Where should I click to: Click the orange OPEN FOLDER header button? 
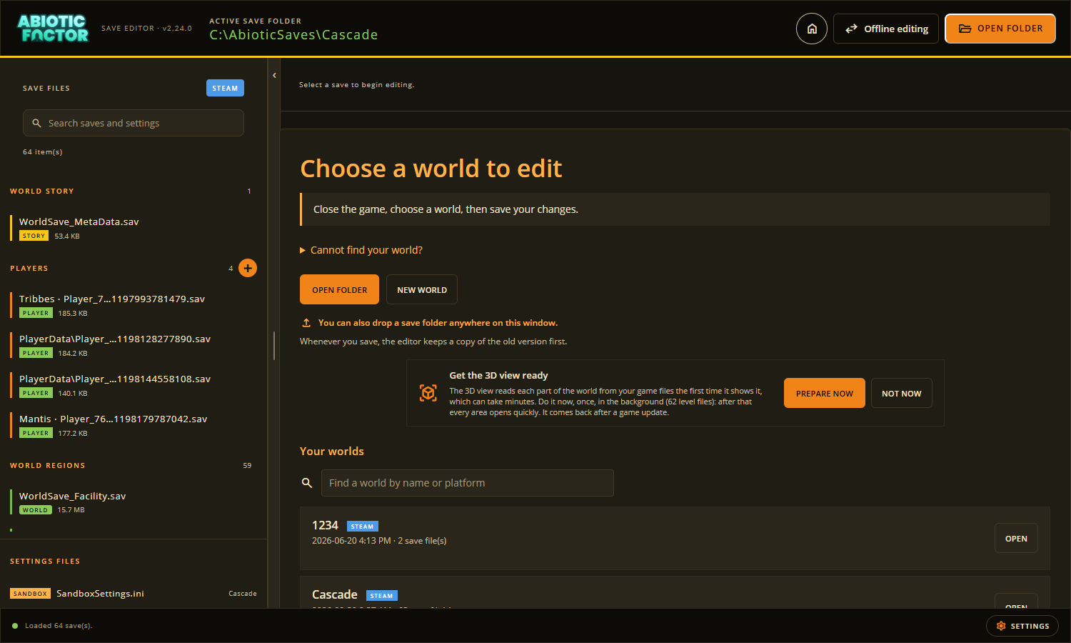[x=1000, y=29]
